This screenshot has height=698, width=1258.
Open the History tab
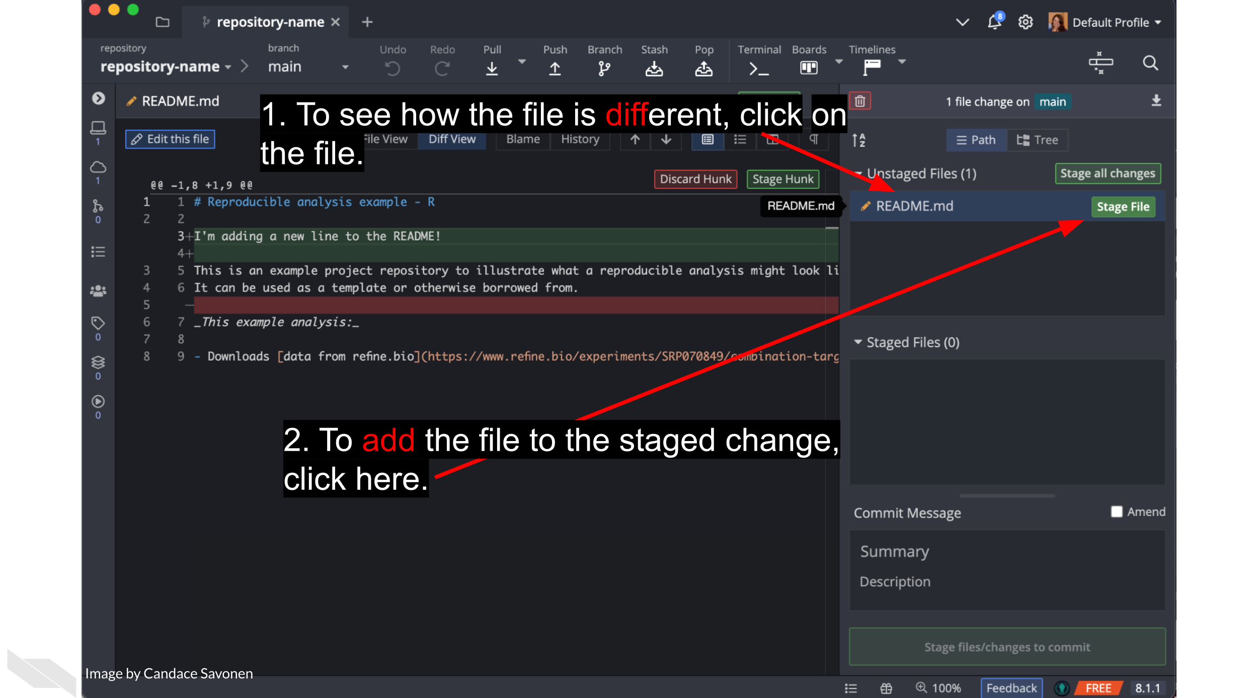point(580,139)
